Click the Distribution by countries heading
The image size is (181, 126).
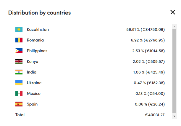tap(39, 13)
